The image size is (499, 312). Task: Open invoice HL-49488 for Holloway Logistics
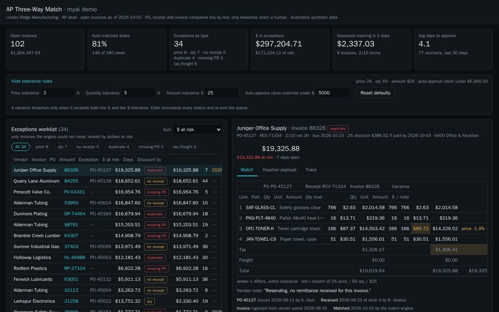click(x=75, y=257)
